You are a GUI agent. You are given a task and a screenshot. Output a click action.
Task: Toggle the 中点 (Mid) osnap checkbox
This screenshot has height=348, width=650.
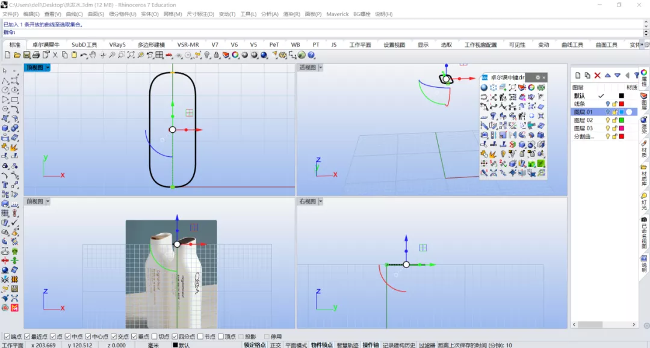(67, 337)
